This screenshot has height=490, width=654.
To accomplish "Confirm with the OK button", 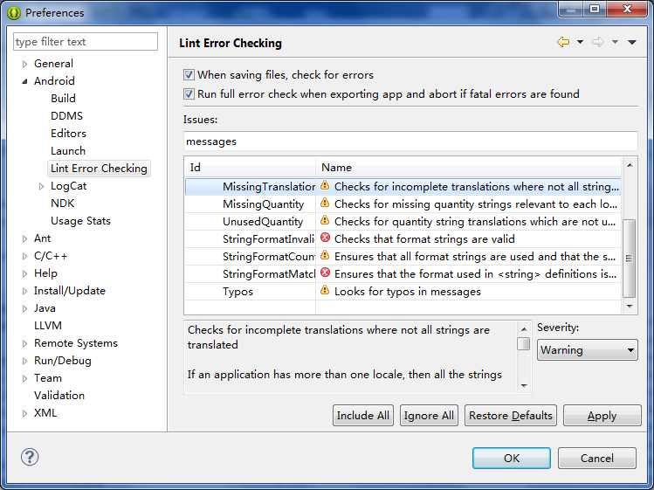I will click(x=512, y=459).
